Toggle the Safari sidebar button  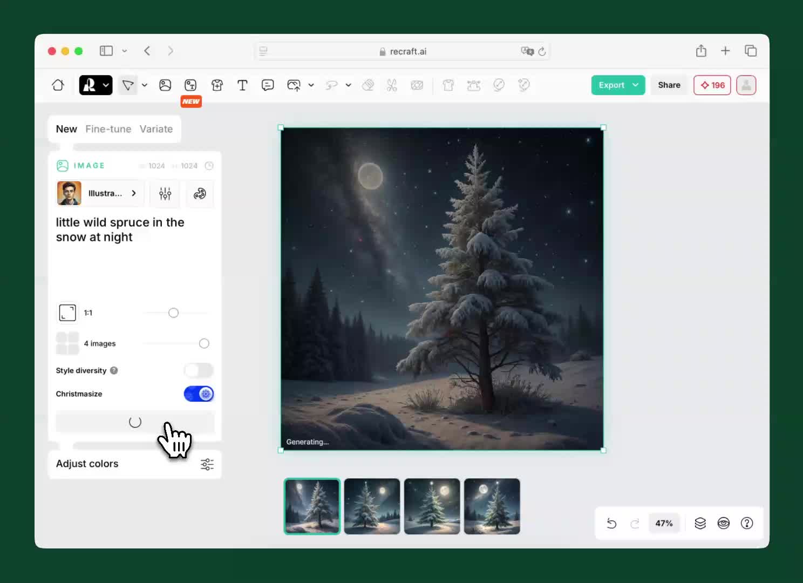106,51
